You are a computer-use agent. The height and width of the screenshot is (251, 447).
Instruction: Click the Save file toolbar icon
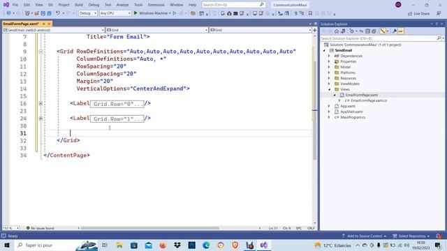click(x=43, y=13)
